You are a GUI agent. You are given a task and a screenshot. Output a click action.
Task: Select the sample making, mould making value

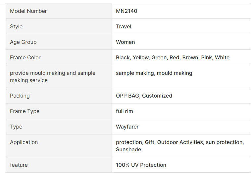pos(154,73)
